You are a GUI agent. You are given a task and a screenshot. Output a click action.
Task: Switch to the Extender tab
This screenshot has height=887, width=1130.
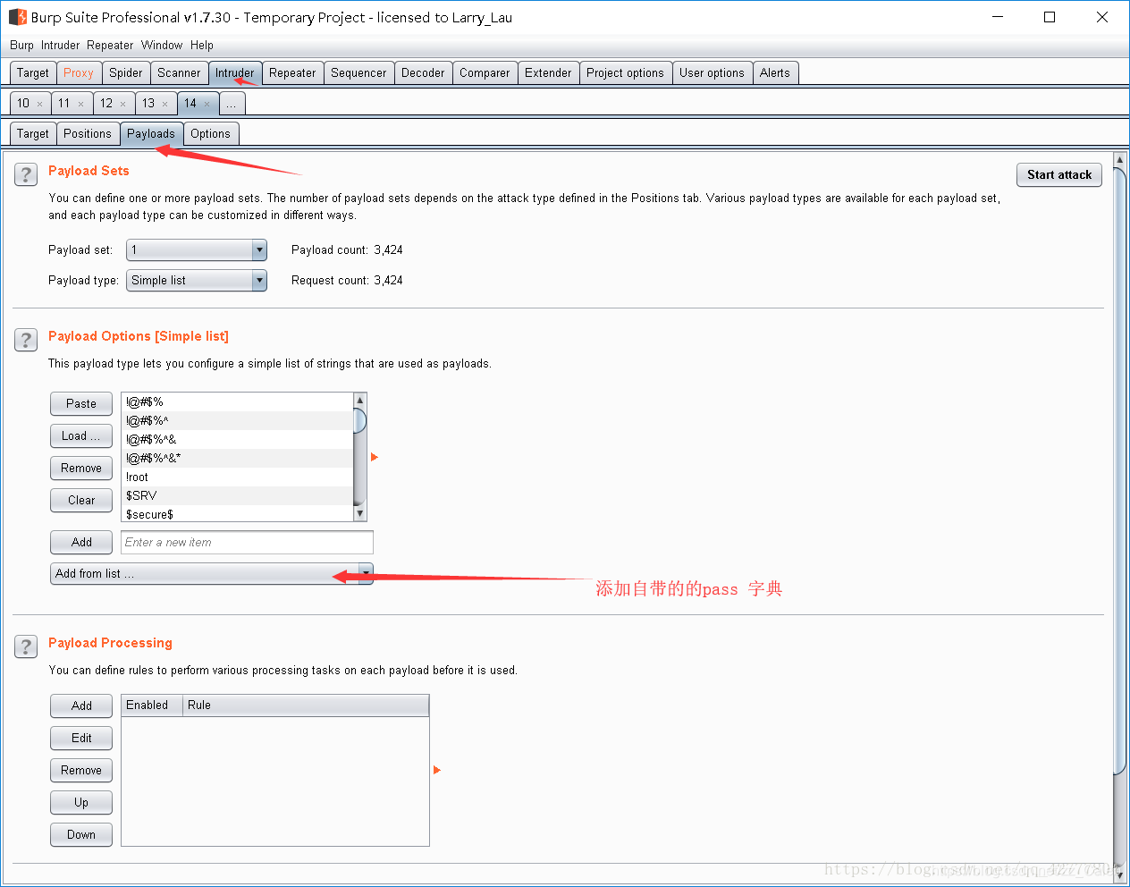pos(548,73)
